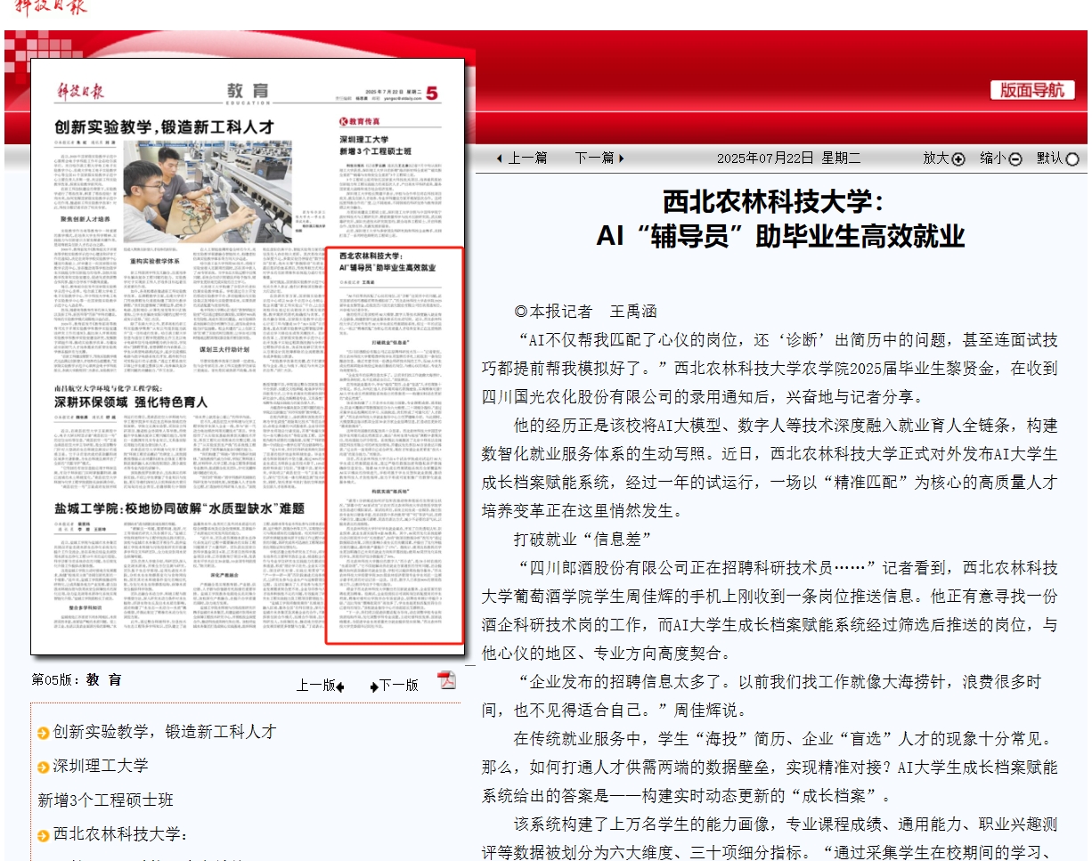
Task: Click the 科技日报 masthead on the page image
Action: pos(81,91)
